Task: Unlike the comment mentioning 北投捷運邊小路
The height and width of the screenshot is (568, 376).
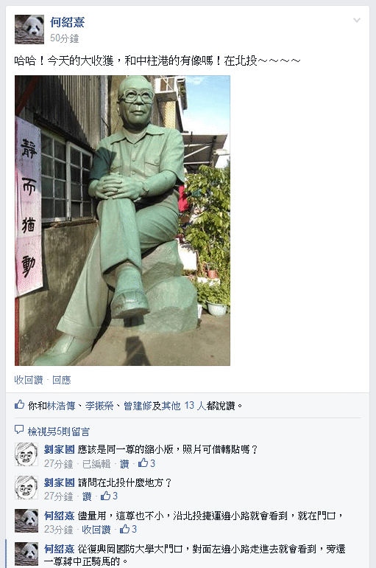Action: (96, 530)
